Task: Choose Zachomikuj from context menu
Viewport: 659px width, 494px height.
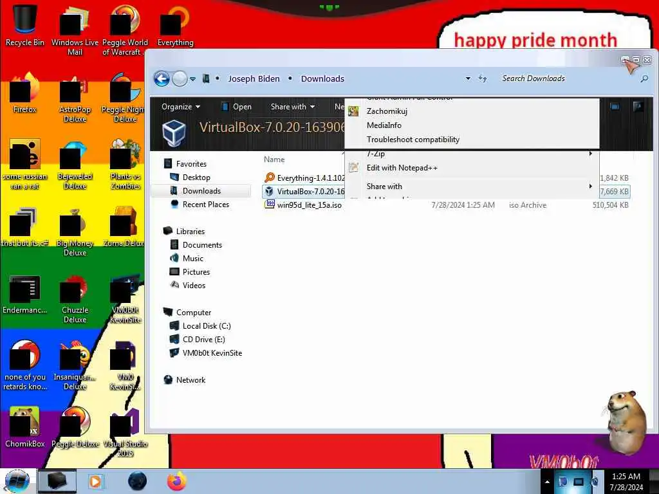Action: click(472, 111)
